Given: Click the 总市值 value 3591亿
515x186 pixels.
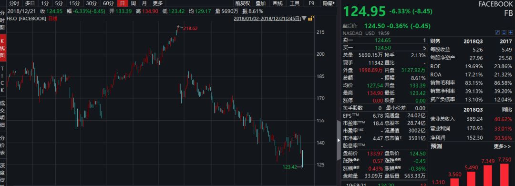Looking at the screenshot, I should click(417, 138).
